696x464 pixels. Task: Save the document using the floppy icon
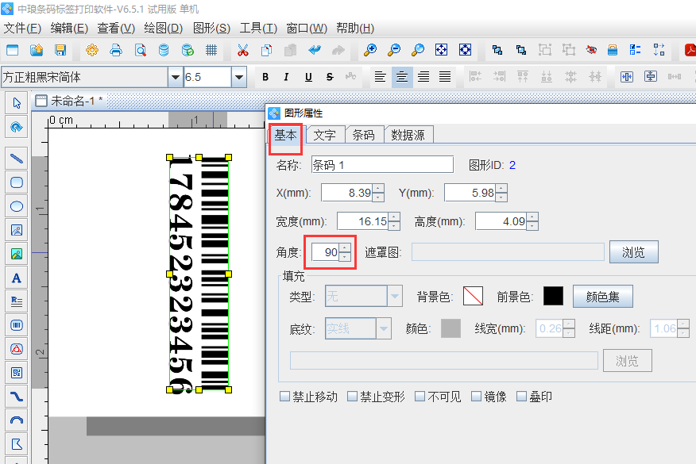pyautogui.click(x=60, y=50)
